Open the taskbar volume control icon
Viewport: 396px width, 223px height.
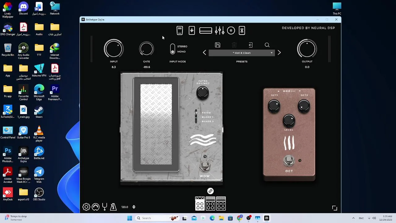pos(374,218)
